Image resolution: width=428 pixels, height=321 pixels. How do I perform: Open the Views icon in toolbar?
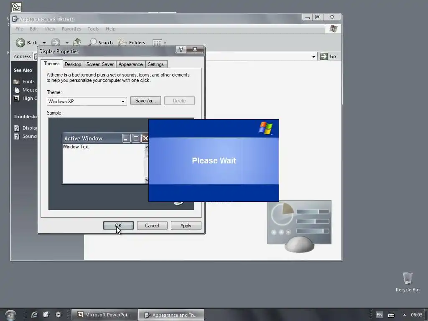(157, 43)
